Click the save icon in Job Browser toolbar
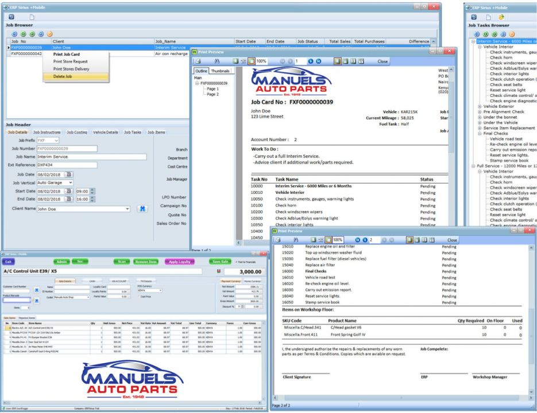The width and height of the screenshot is (537, 413). [11, 17]
